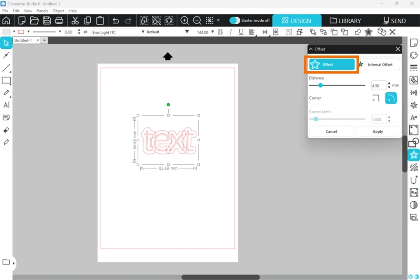Click the Apply button

378,132
